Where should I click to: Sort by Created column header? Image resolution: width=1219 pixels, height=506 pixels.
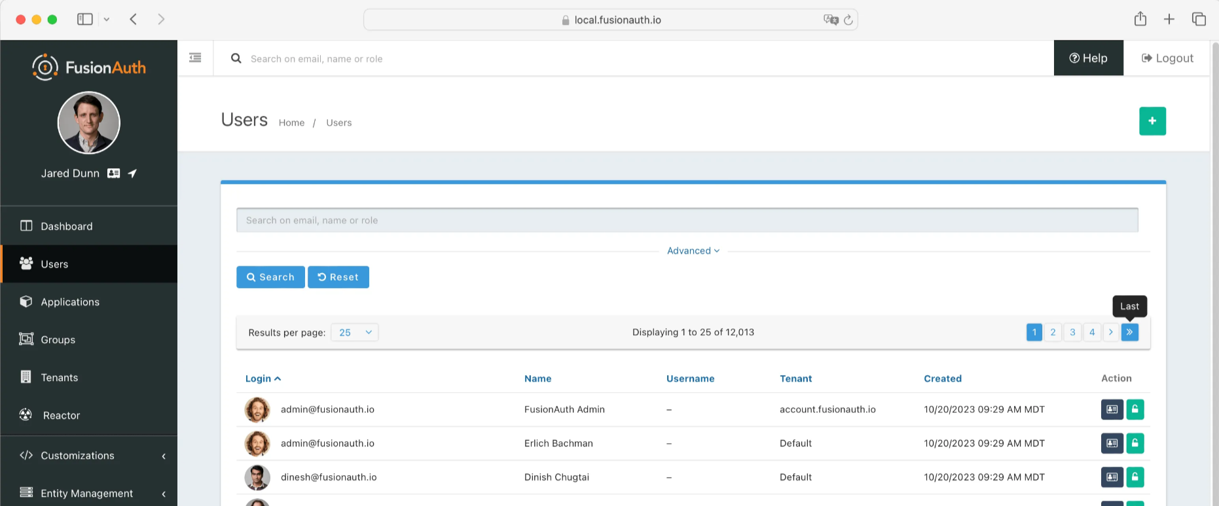point(943,378)
